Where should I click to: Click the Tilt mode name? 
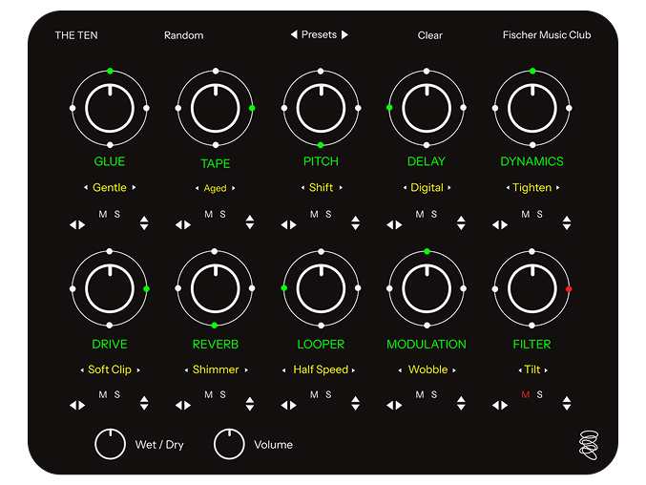(532, 369)
